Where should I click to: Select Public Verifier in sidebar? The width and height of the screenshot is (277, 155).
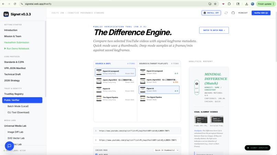point(22,100)
